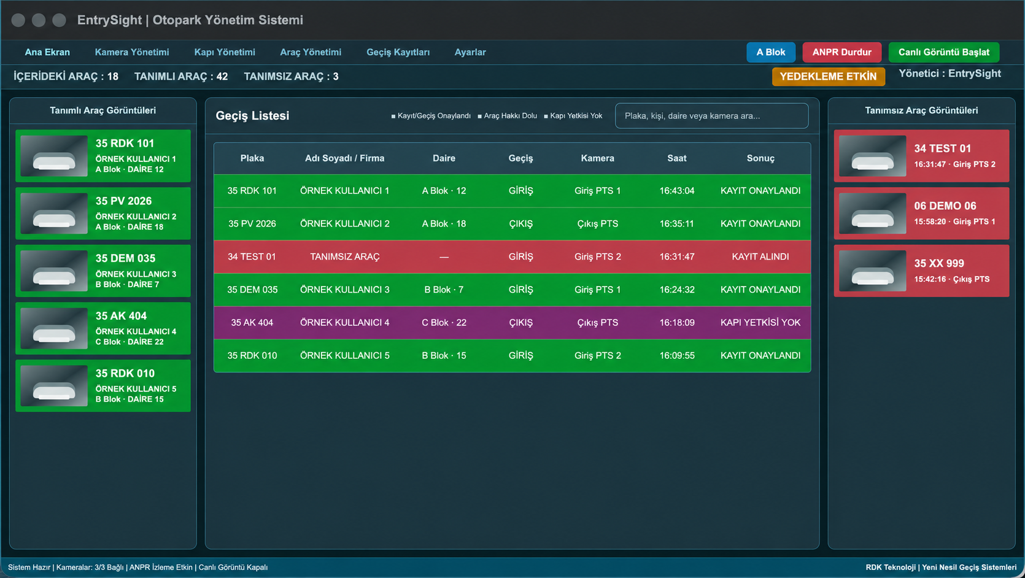This screenshot has height=578, width=1025.
Task: Open vehicle thumbnail for 35 RDK 101
Action: click(54, 156)
